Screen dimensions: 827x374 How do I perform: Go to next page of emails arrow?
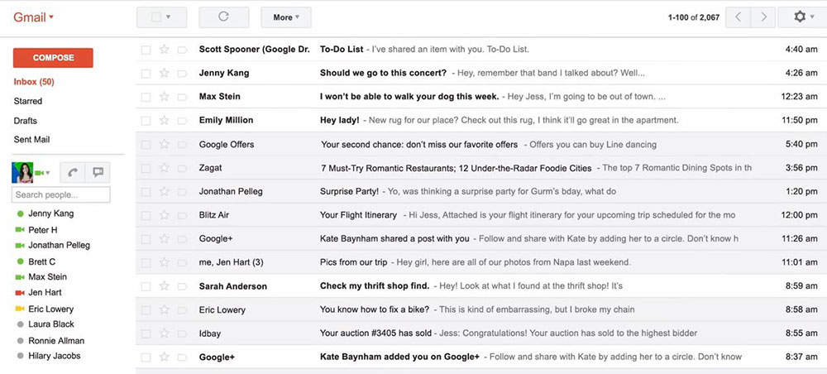pos(764,17)
